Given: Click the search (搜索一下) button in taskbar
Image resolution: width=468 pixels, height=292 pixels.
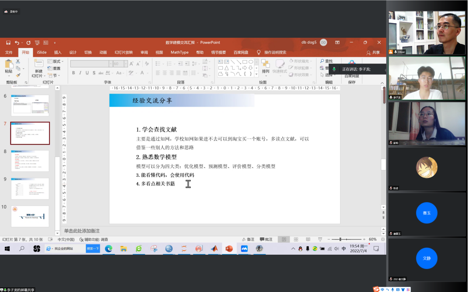Looking at the screenshot, I should (93, 249).
